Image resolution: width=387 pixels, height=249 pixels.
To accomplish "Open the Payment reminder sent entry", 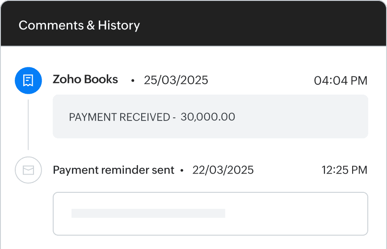I will pyautogui.click(x=114, y=170).
